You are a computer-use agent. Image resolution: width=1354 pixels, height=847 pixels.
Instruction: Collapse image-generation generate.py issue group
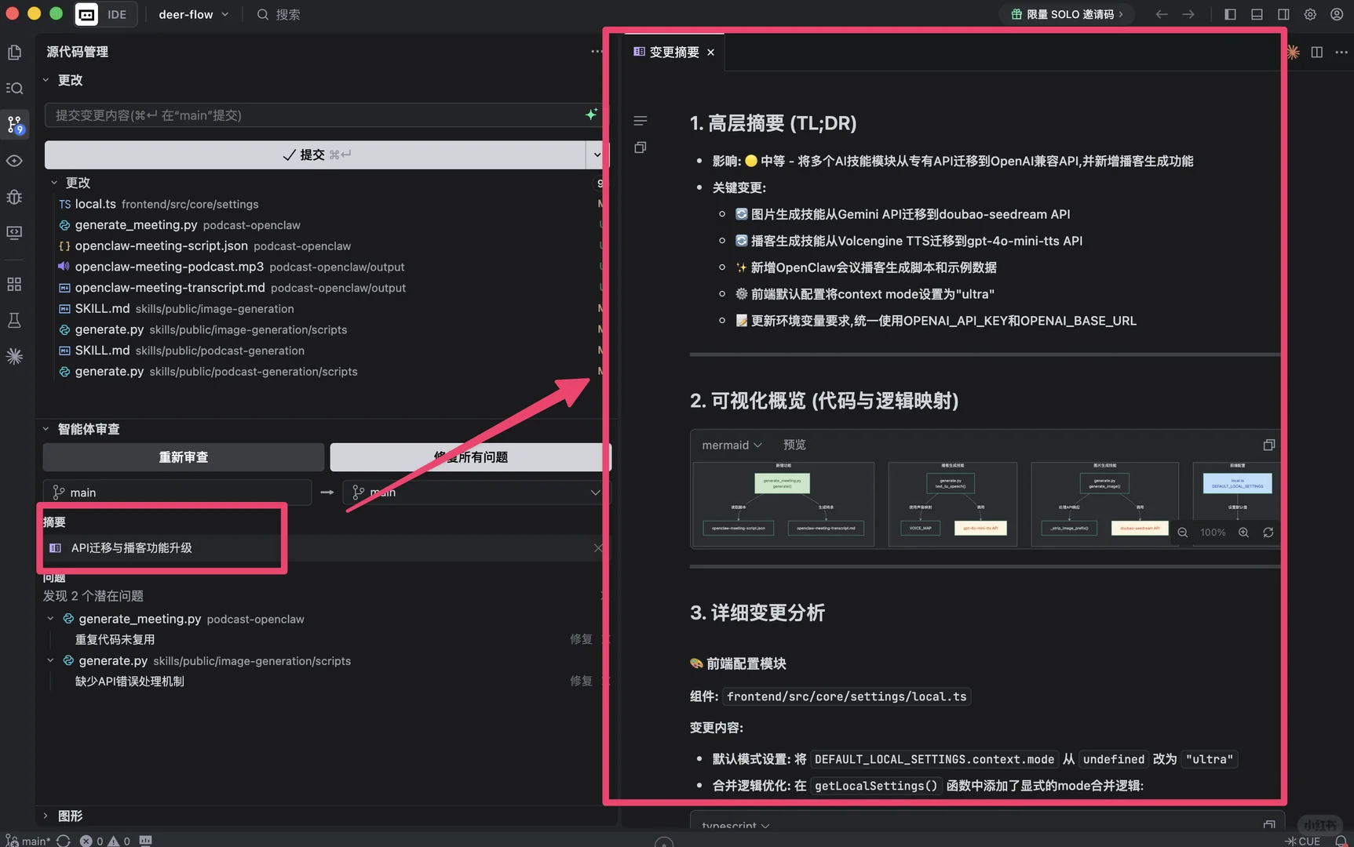[x=50, y=660]
